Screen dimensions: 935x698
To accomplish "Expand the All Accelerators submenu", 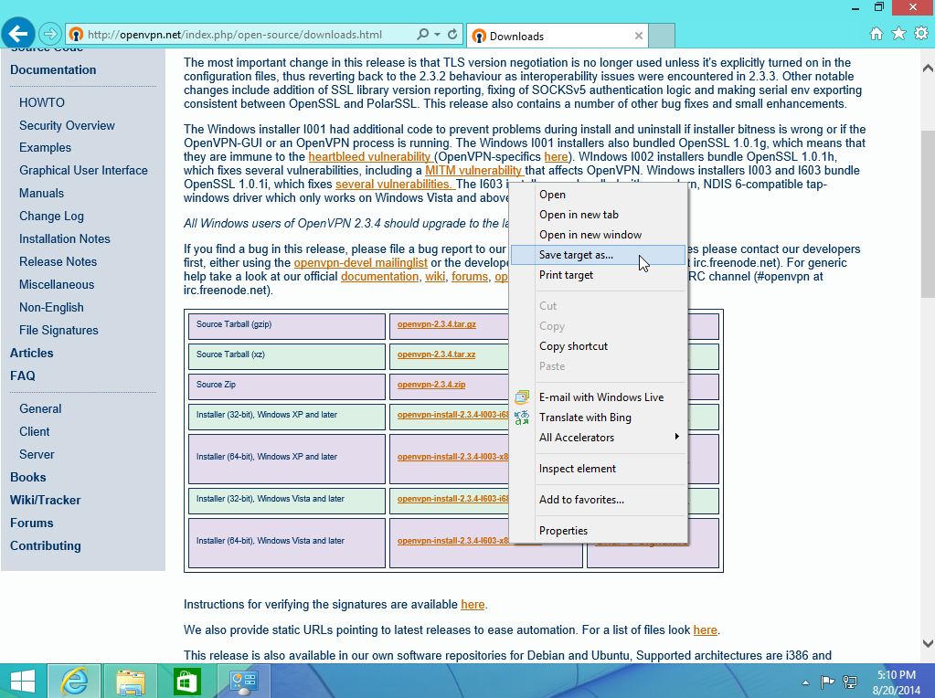I will click(x=599, y=438).
